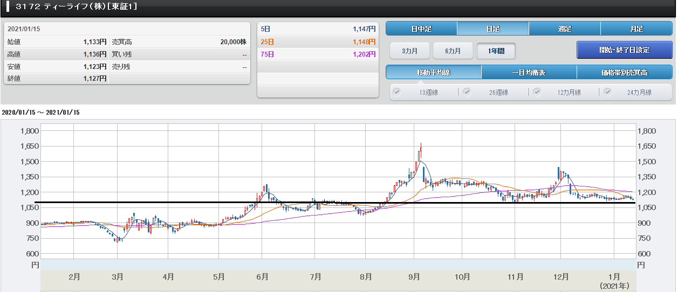This screenshot has height=292, width=678.
Task: Show the 一目均衡表 indicator
Action: [529, 72]
